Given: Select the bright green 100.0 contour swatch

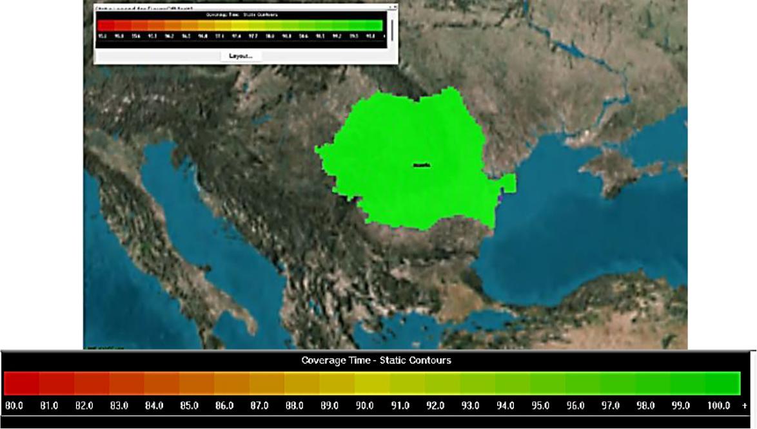Looking at the screenshot, I should point(722,383).
